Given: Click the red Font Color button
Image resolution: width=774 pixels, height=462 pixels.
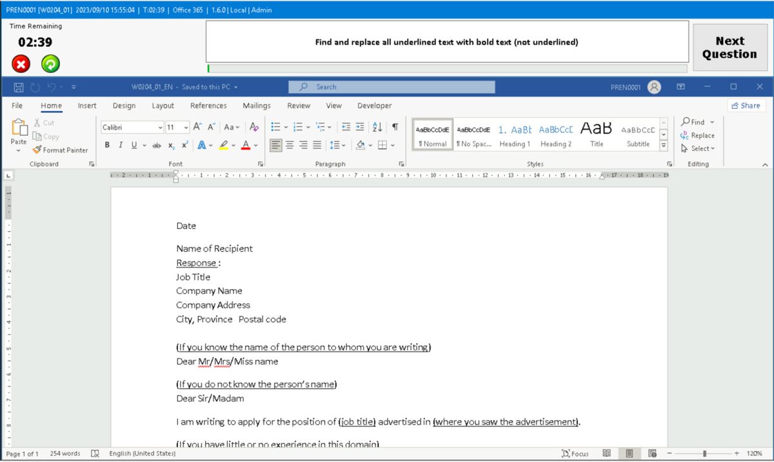Looking at the screenshot, I should [x=246, y=146].
